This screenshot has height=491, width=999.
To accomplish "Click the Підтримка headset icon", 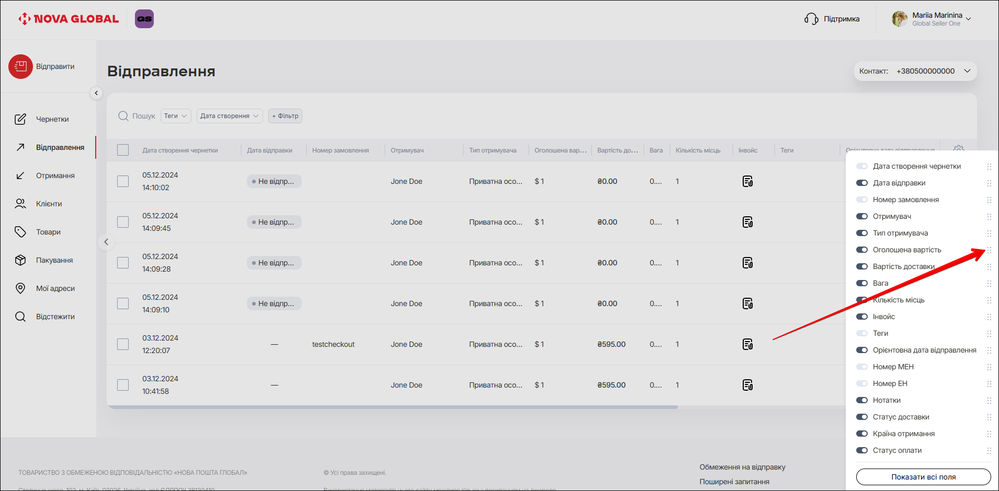I will (x=811, y=19).
